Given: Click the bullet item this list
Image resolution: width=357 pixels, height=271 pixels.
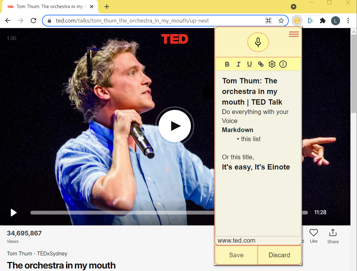Looking at the screenshot, I should (x=251, y=139).
